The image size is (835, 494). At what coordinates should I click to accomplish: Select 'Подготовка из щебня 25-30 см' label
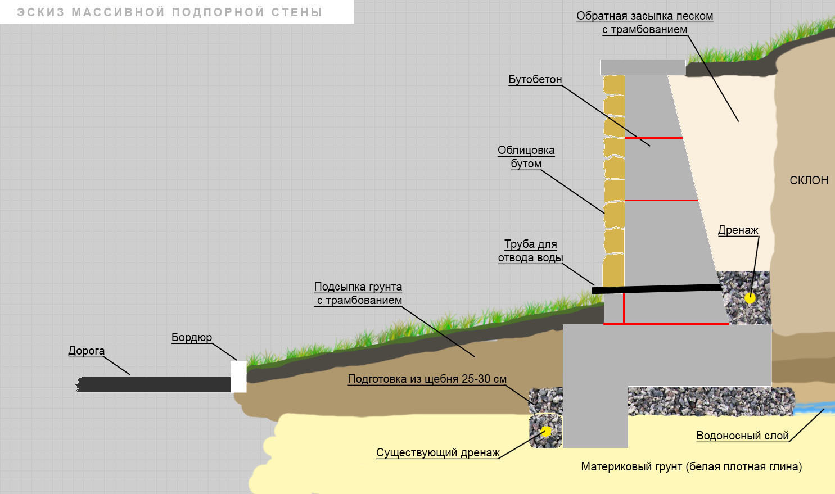coord(427,379)
